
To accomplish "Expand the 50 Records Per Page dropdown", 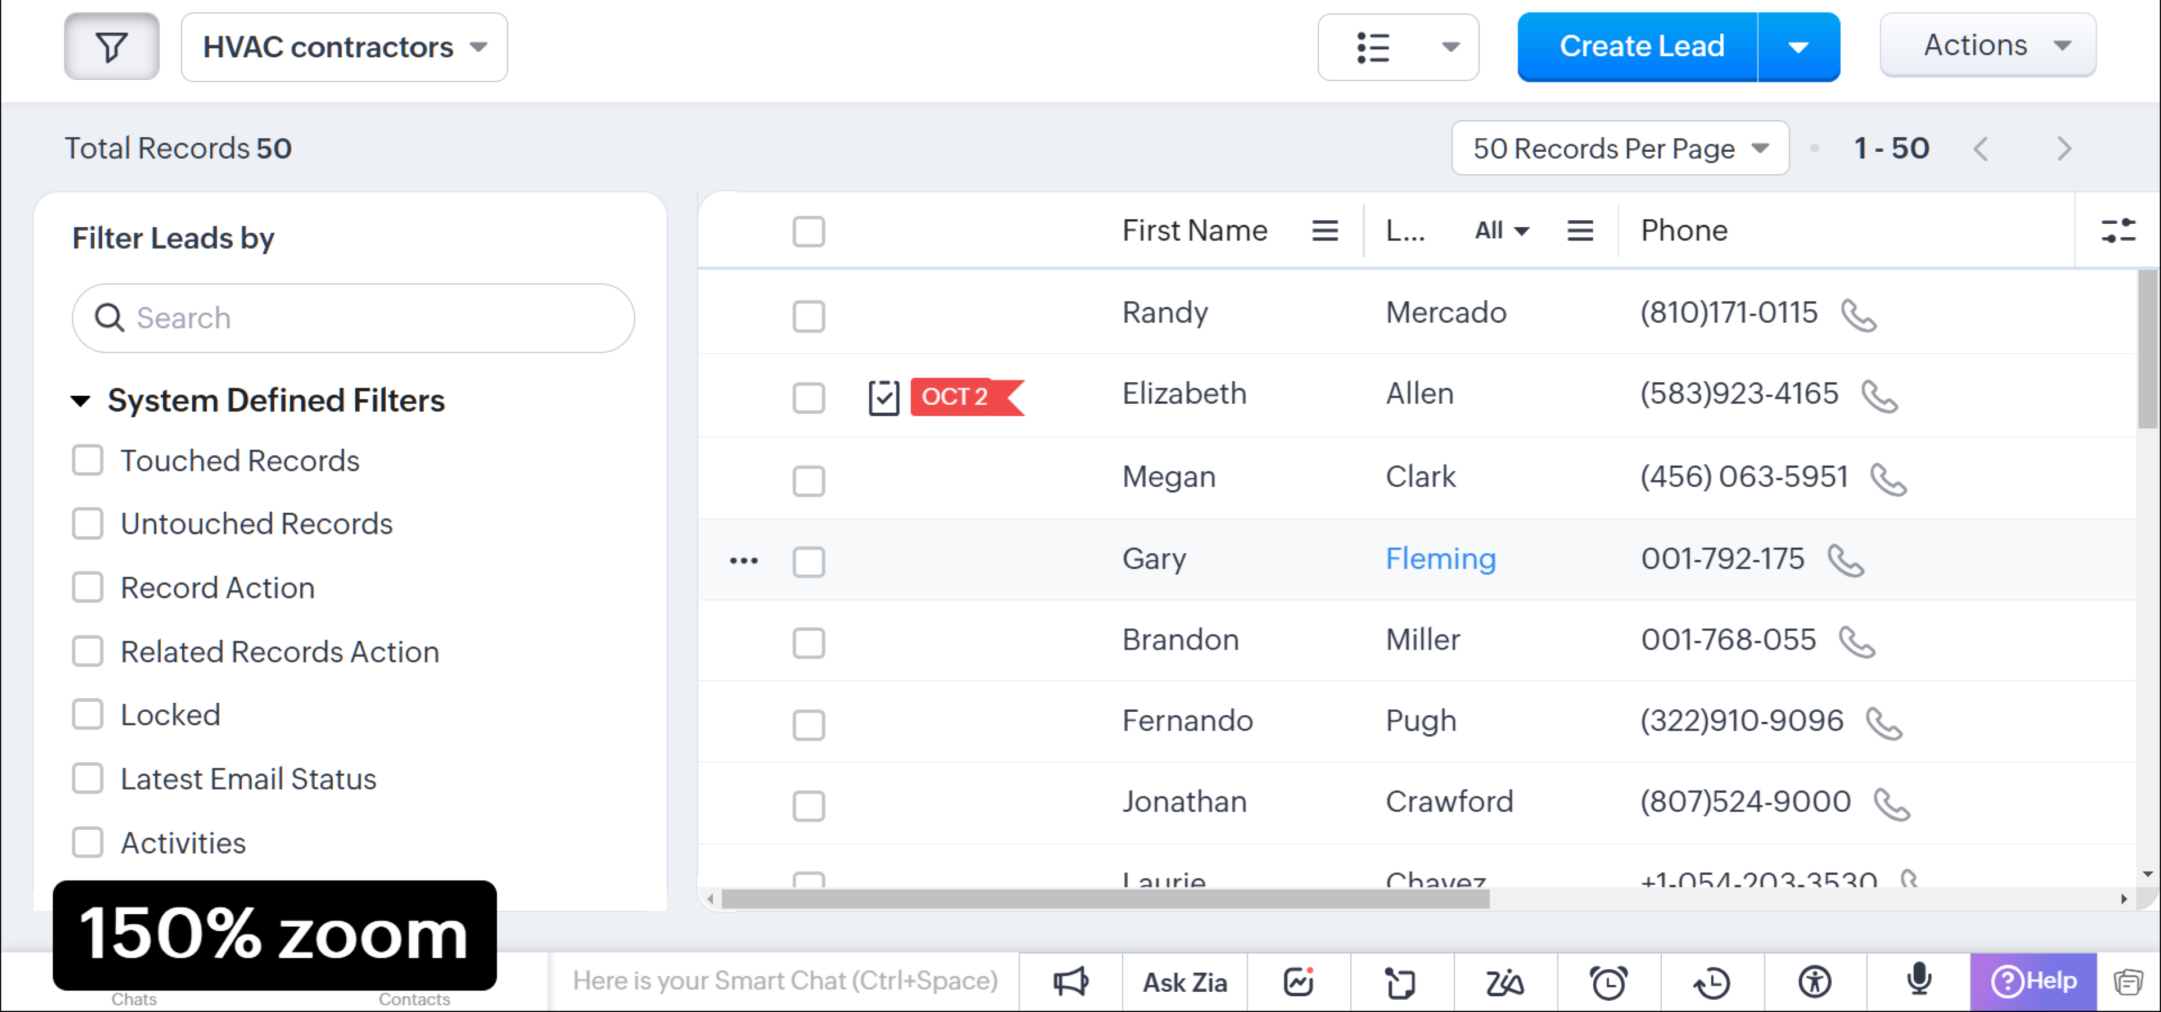I will coord(1619,148).
